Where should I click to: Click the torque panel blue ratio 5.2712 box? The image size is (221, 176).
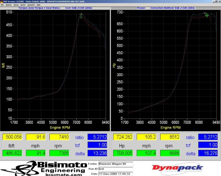pos(97,137)
